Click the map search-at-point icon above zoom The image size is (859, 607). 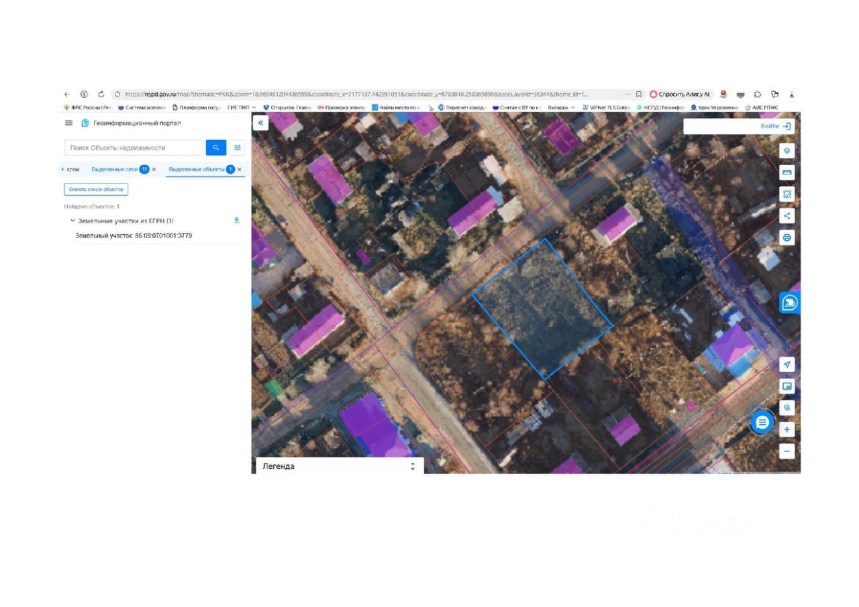[787, 408]
